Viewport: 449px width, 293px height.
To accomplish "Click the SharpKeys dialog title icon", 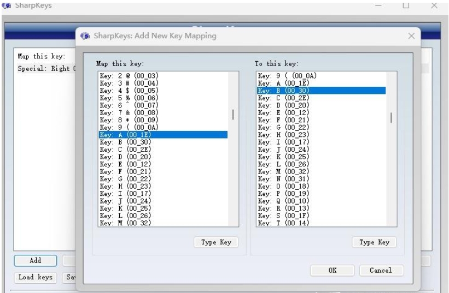I will (85, 36).
